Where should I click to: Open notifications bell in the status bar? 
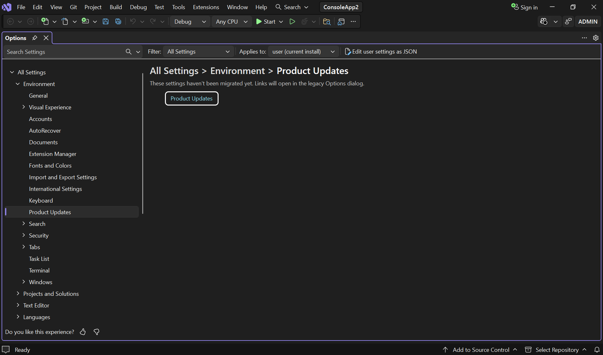597,350
